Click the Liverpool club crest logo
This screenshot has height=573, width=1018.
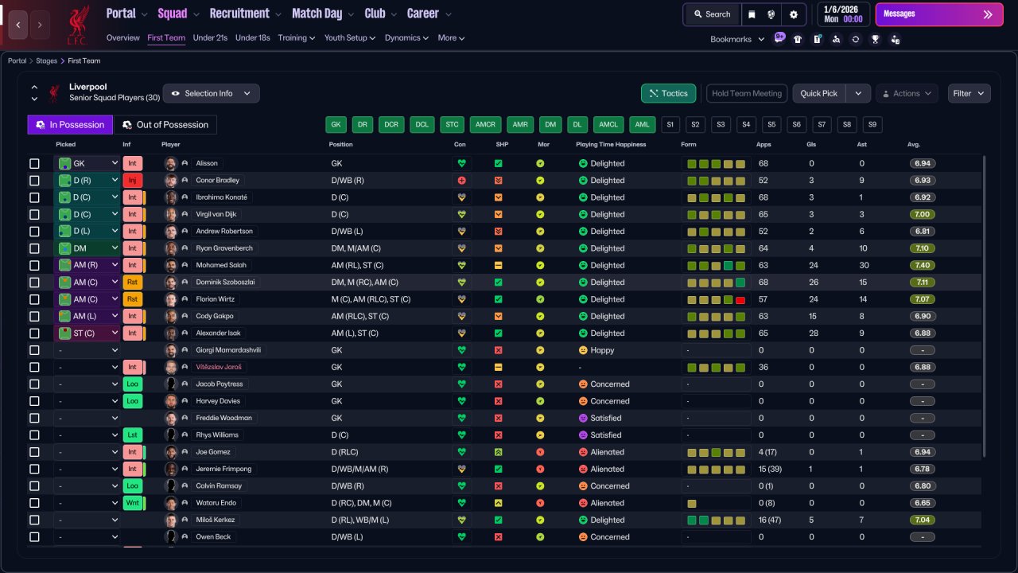[x=78, y=25]
